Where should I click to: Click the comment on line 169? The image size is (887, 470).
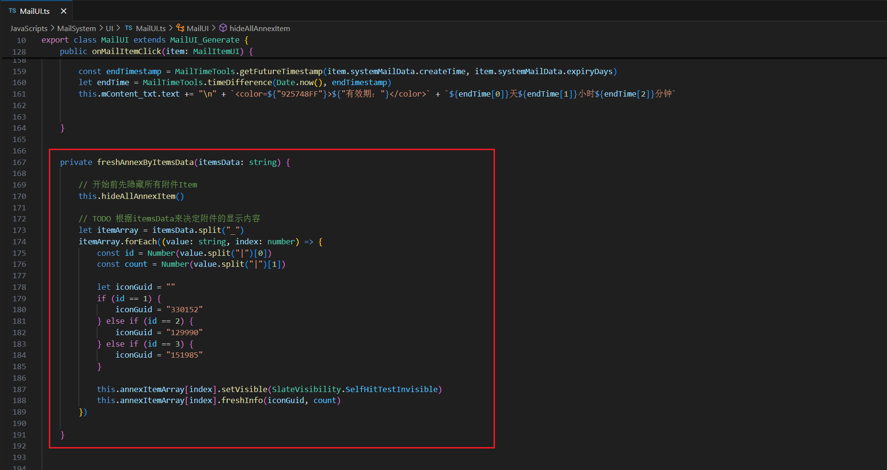point(138,185)
